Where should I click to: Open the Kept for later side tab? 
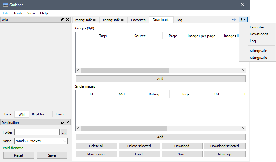tap(40, 114)
